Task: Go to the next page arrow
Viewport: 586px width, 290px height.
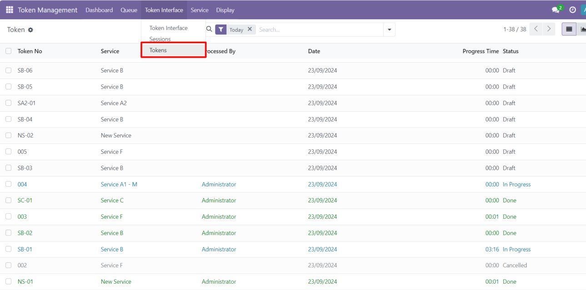Action: 548,29
